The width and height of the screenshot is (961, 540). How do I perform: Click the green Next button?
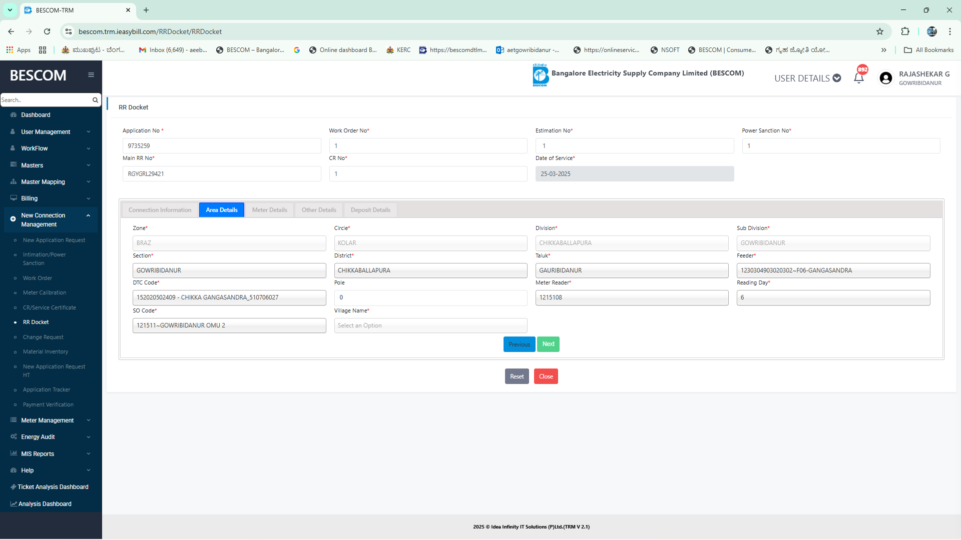click(548, 344)
